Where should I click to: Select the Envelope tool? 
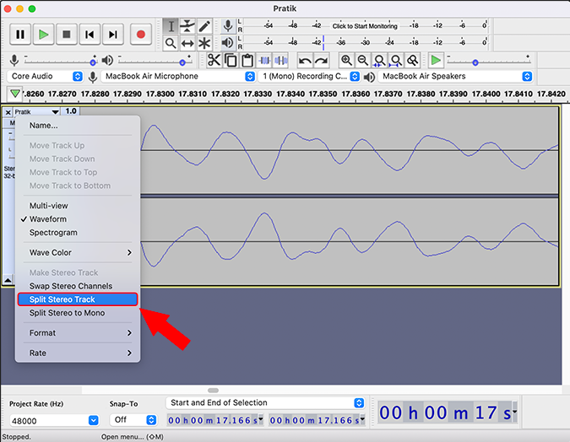click(187, 26)
